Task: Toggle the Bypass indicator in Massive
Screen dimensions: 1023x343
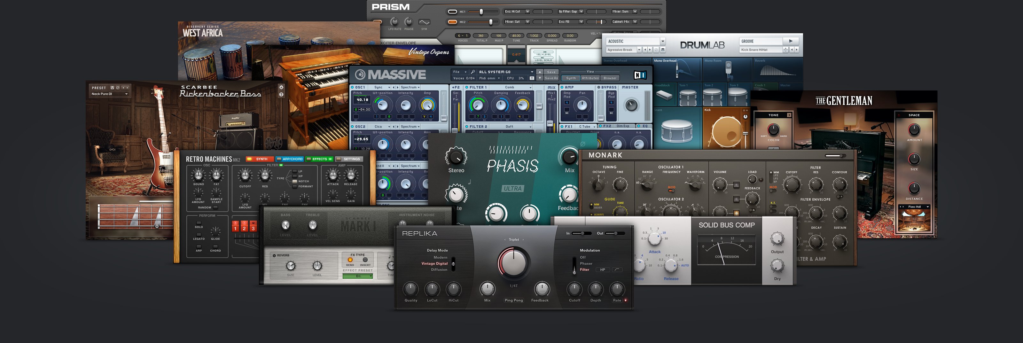Action: point(598,87)
